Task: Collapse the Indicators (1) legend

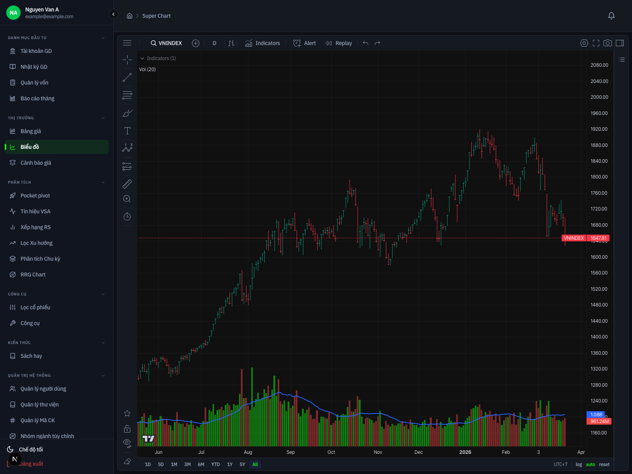Action: pos(142,58)
